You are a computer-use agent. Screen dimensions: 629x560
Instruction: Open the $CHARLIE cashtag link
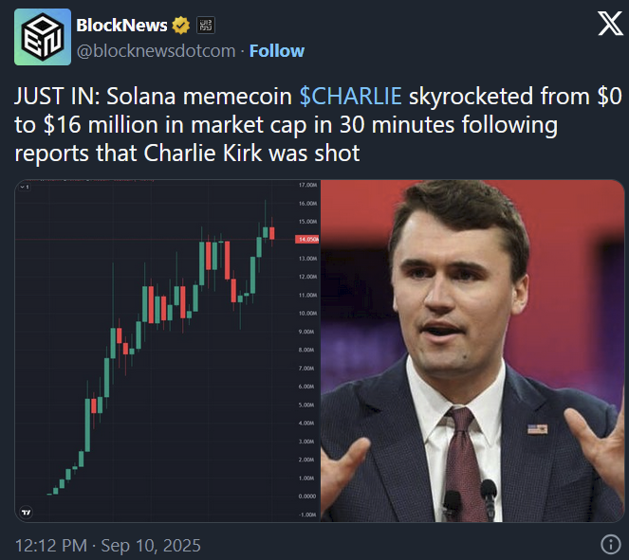click(350, 96)
